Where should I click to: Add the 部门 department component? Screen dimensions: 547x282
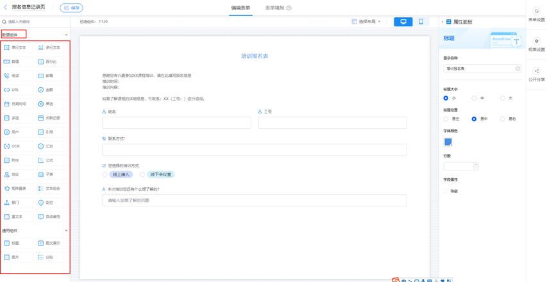click(17, 203)
